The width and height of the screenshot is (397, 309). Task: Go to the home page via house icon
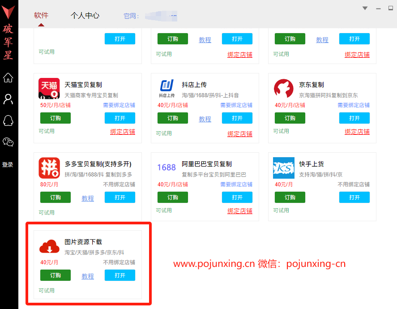point(8,77)
